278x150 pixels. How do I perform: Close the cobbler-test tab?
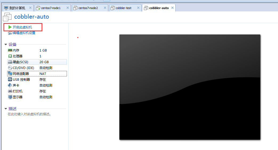click(x=138, y=8)
